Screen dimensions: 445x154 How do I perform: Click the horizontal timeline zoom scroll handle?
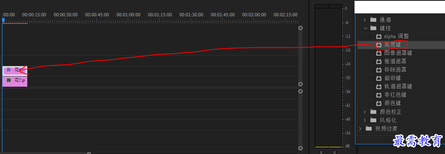pyautogui.click(x=89, y=154)
